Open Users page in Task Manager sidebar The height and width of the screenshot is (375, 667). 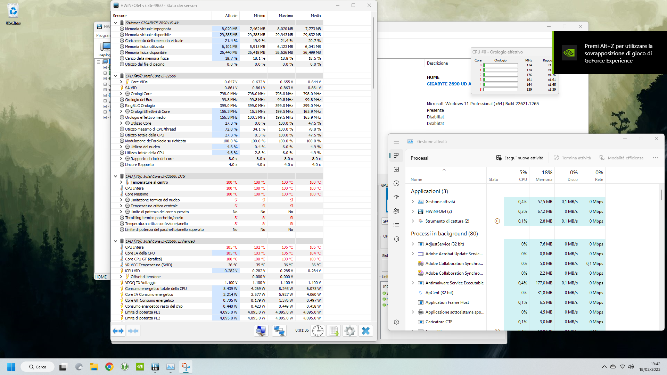tap(396, 211)
